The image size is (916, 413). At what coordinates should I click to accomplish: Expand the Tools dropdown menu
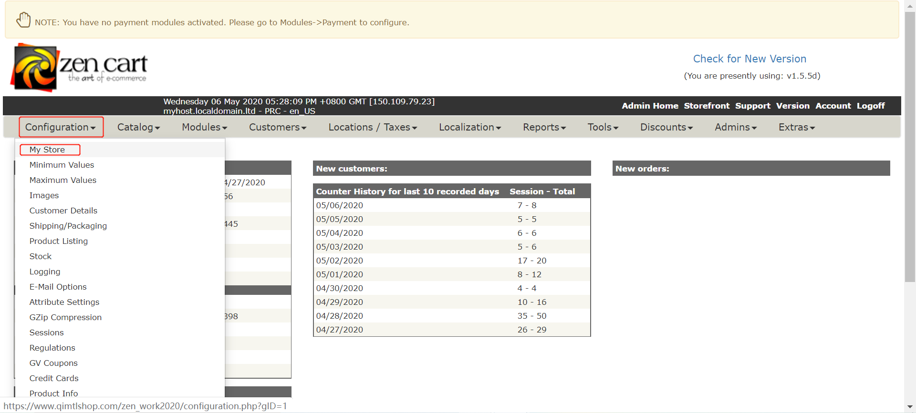click(603, 127)
